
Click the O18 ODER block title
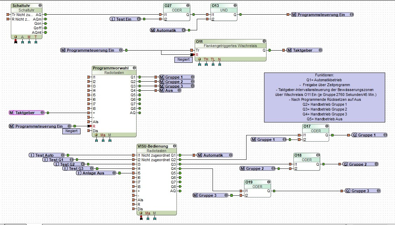click(298, 155)
